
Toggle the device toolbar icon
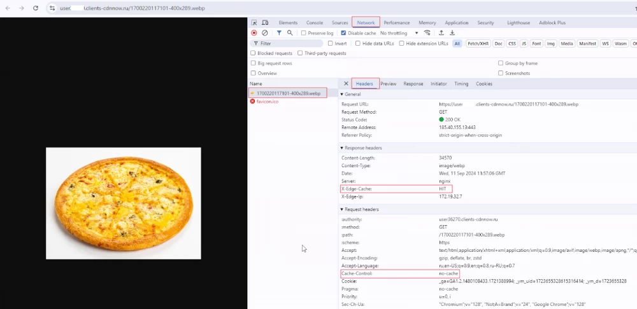click(265, 22)
